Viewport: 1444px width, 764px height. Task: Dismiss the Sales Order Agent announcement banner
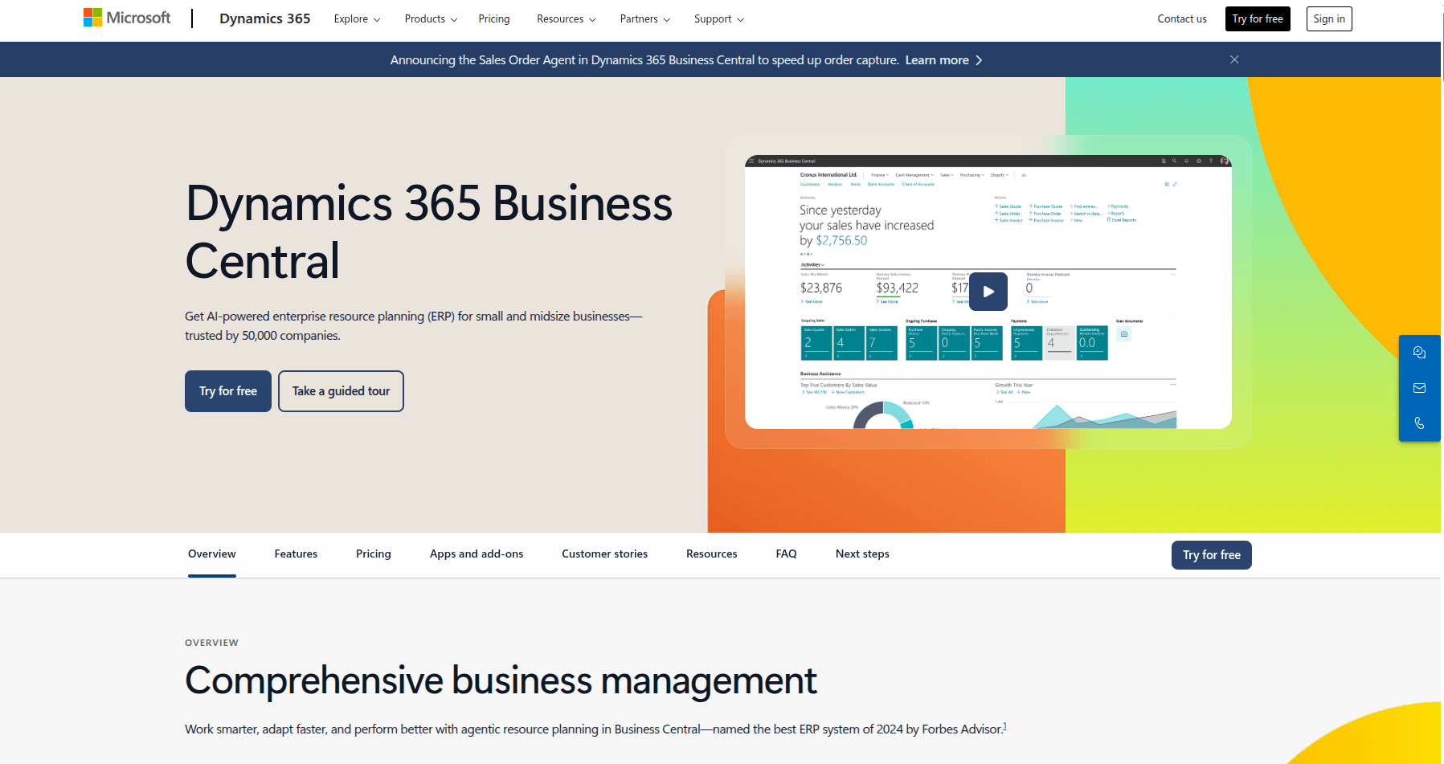1234,59
